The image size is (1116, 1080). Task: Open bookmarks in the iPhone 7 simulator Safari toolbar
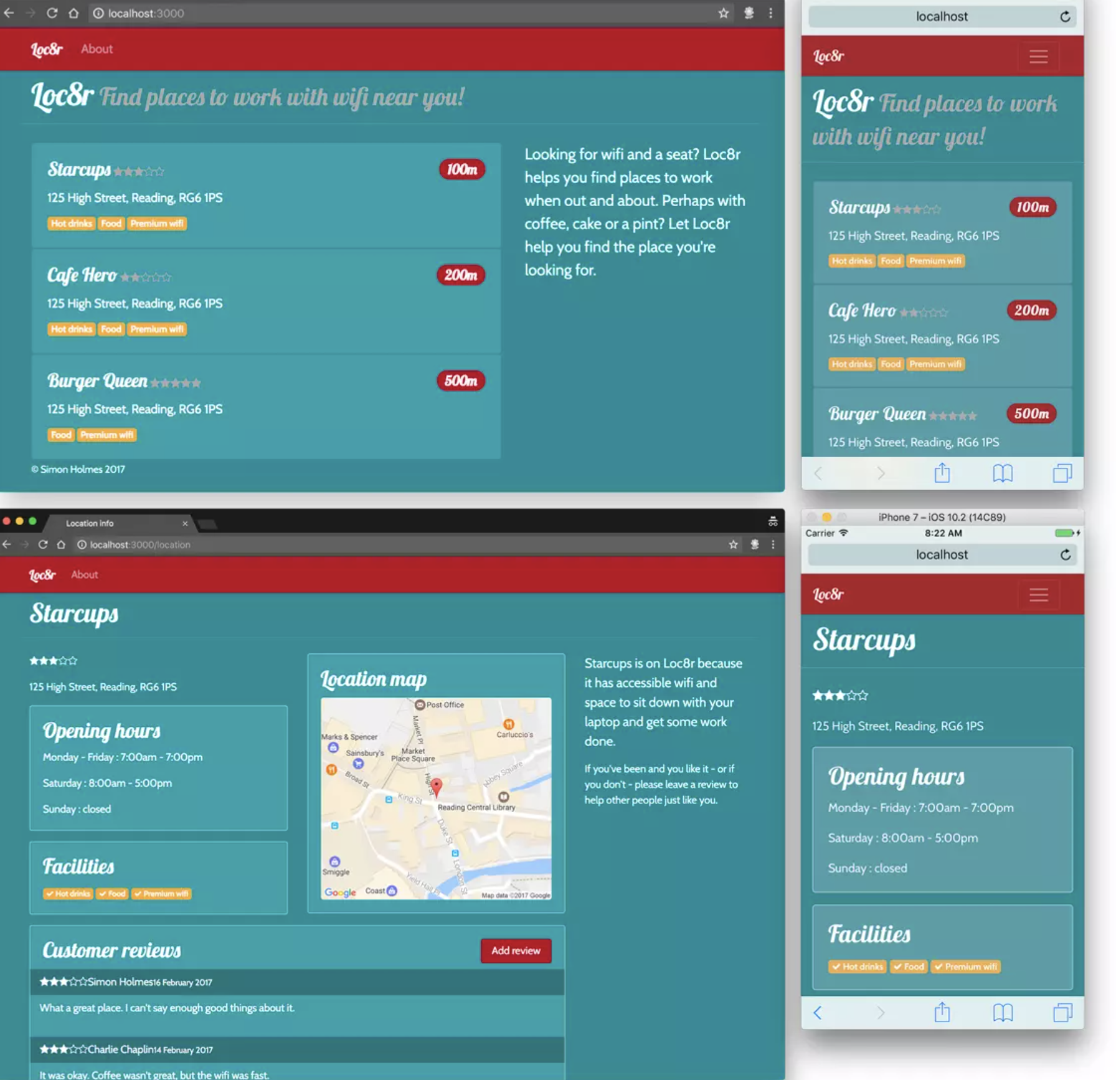click(1002, 1013)
